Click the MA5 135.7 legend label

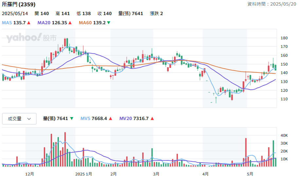pyautogui.click(x=14, y=23)
